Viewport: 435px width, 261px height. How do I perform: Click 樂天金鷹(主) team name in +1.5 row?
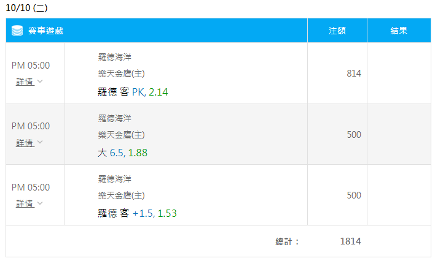coord(121,195)
